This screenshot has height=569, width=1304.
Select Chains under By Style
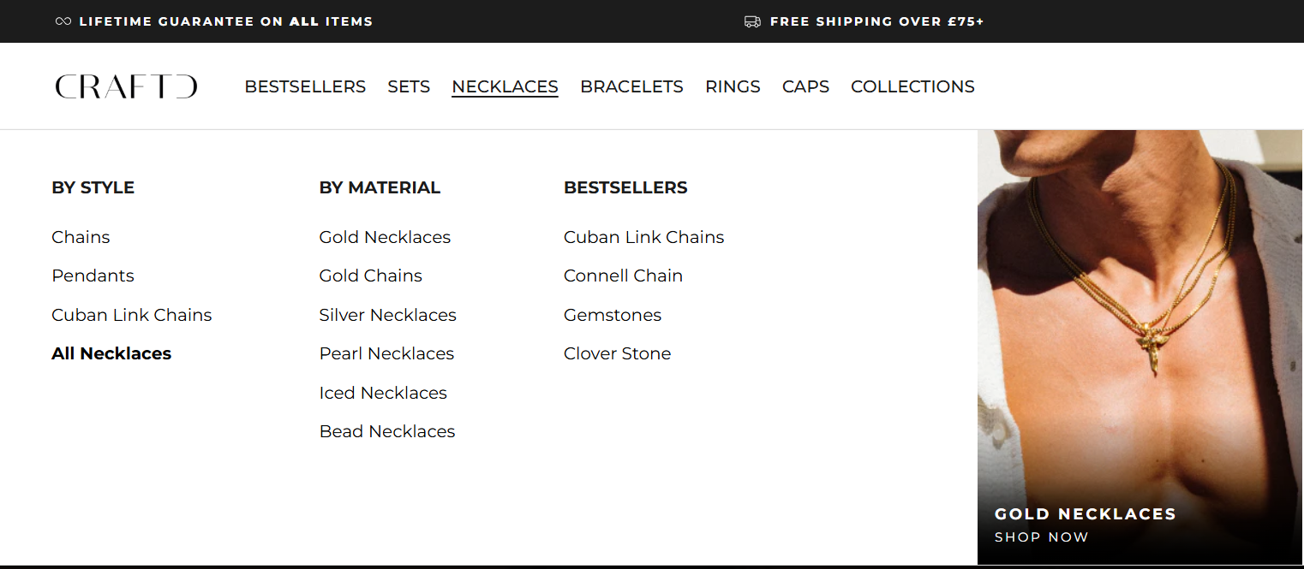81,237
